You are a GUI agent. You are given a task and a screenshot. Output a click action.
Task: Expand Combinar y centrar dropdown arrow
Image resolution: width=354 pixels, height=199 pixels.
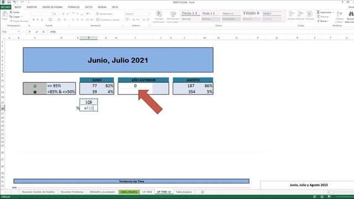click(x=122, y=20)
